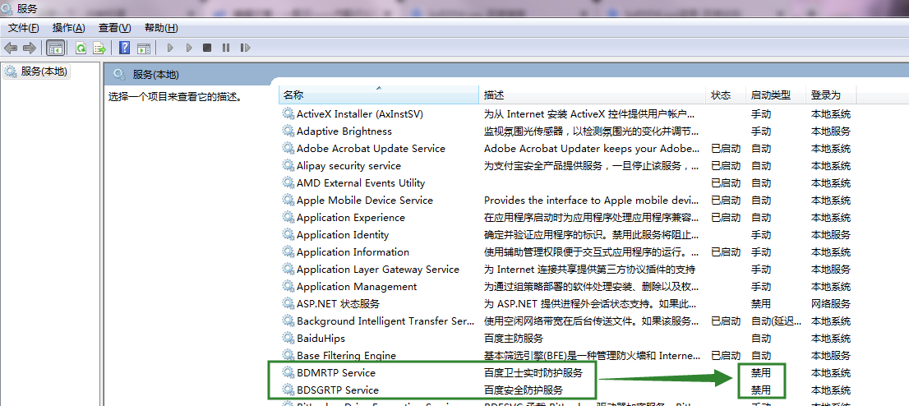The height and width of the screenshot is (406, 909).
Task: Click the gear icon beside Adaptive Brightness
Action: click(x=288, y=131)
